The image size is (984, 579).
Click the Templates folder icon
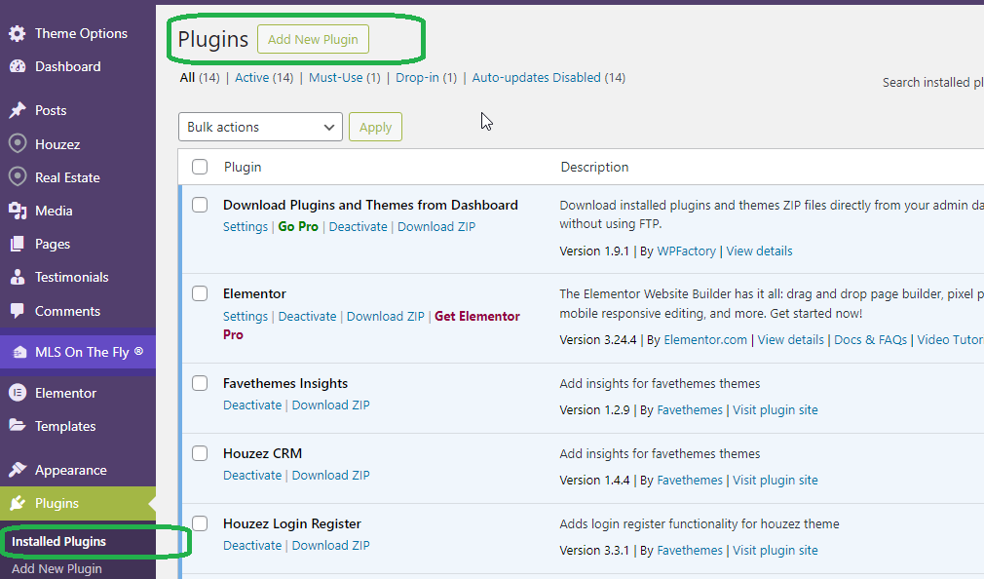(18, 426)
